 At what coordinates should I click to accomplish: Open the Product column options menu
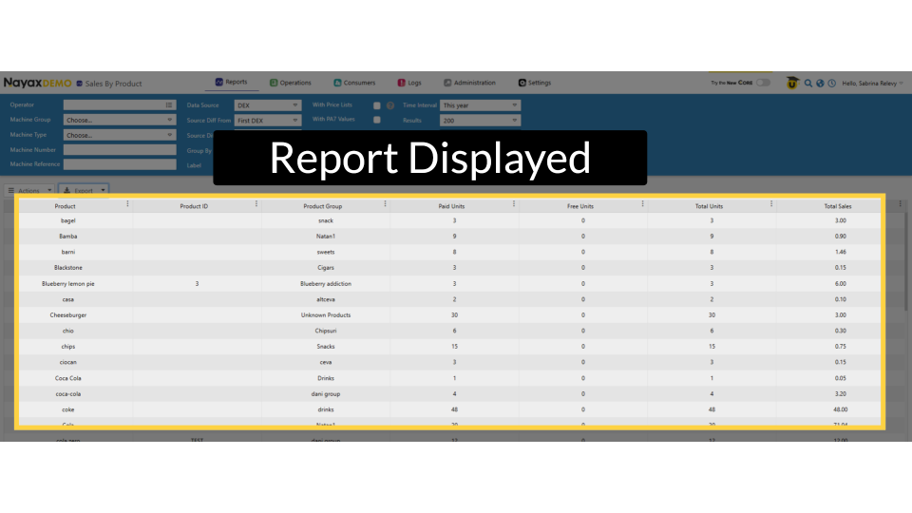(127, 204)
